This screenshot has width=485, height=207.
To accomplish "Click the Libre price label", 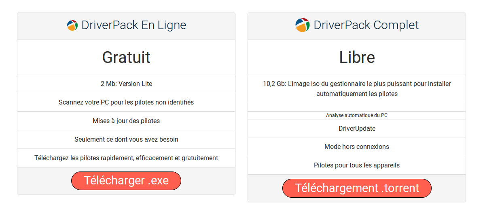I will point(357,57).
